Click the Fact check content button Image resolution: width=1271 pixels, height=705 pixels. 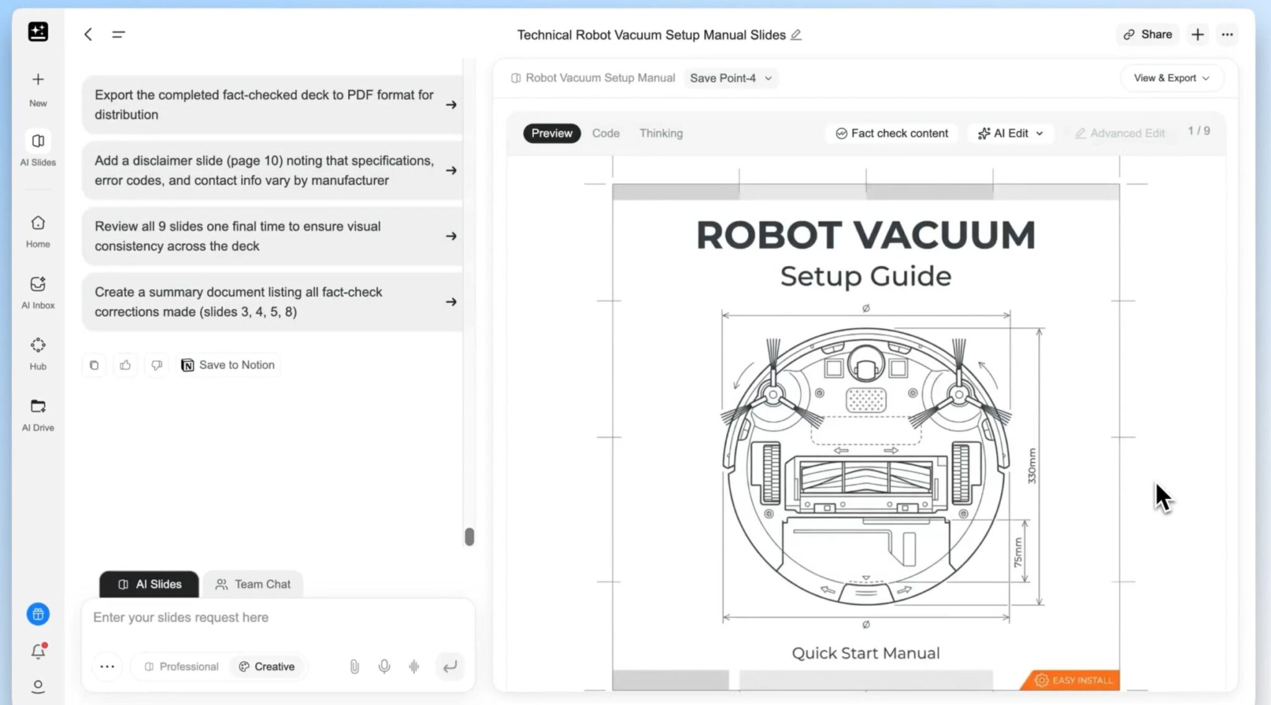pos(892,133)
